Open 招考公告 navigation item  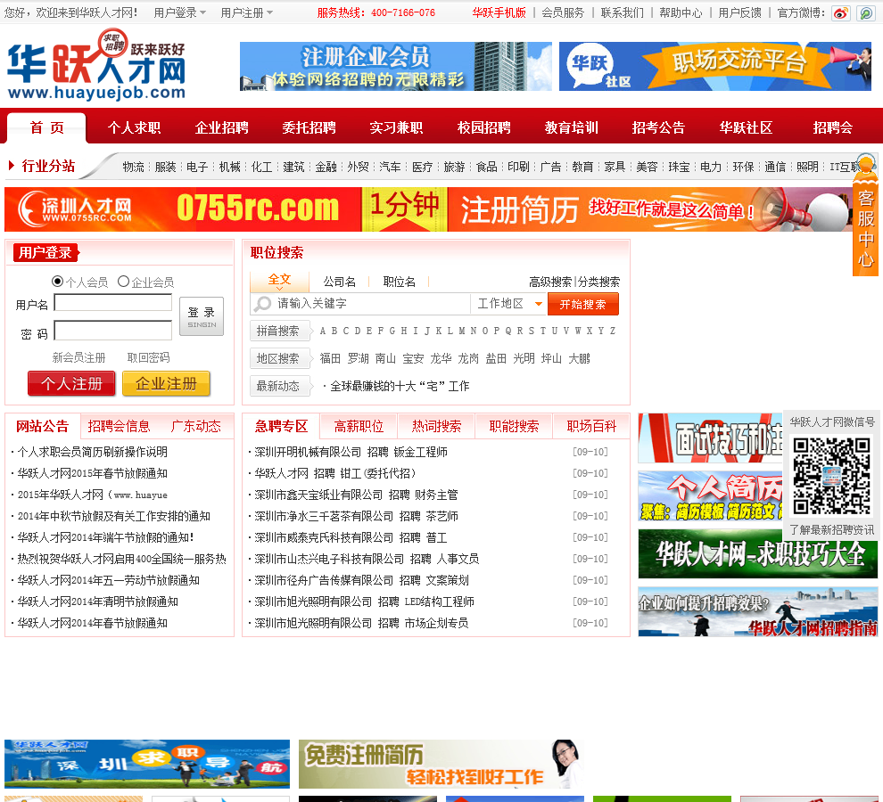pyautogui.click(x=659, y=127)
